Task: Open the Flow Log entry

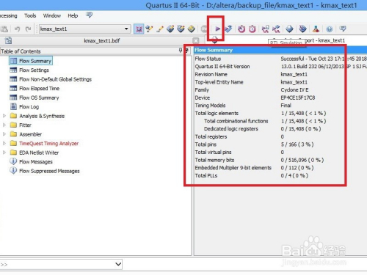Action: 29,107
